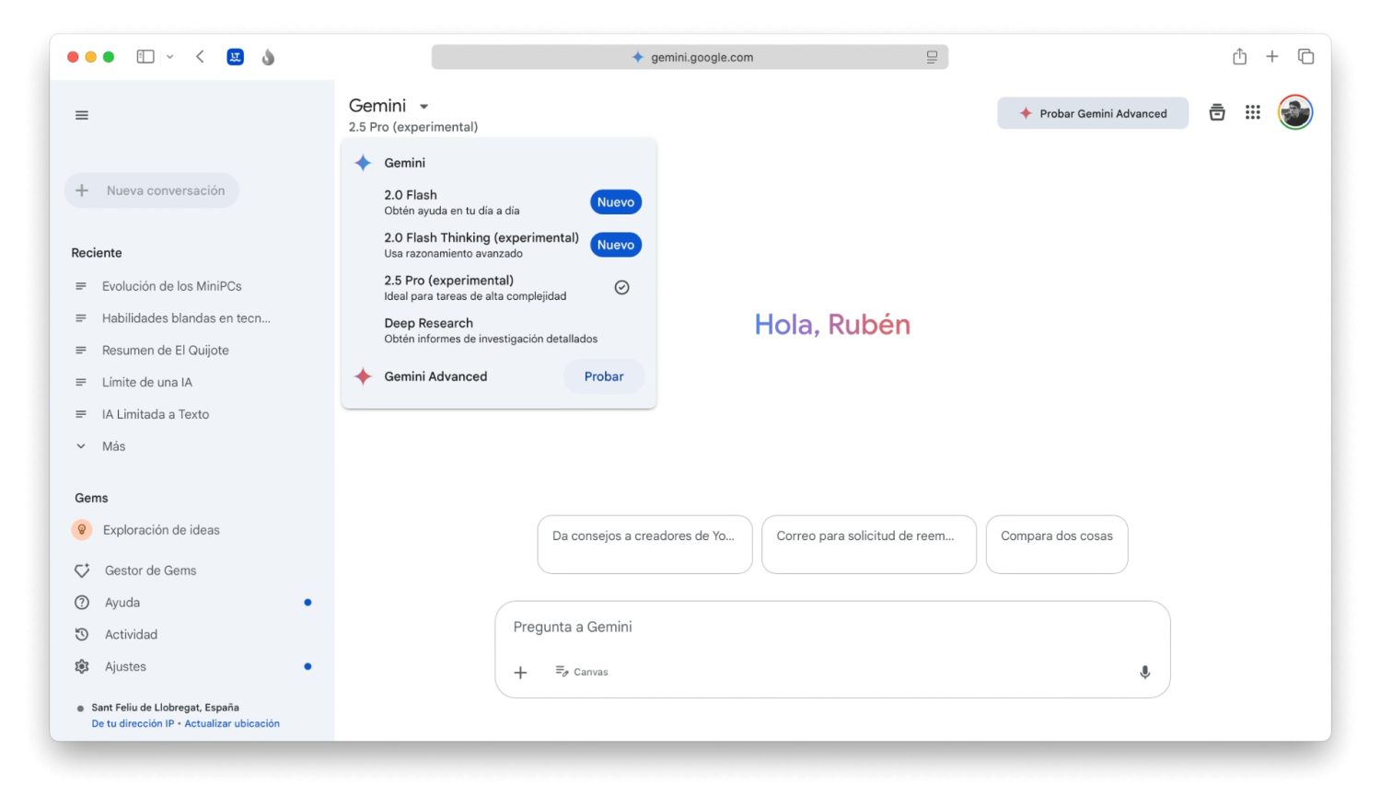
Task: Click the Probar button for Gemini Advanced
Action: click(604, 376)
